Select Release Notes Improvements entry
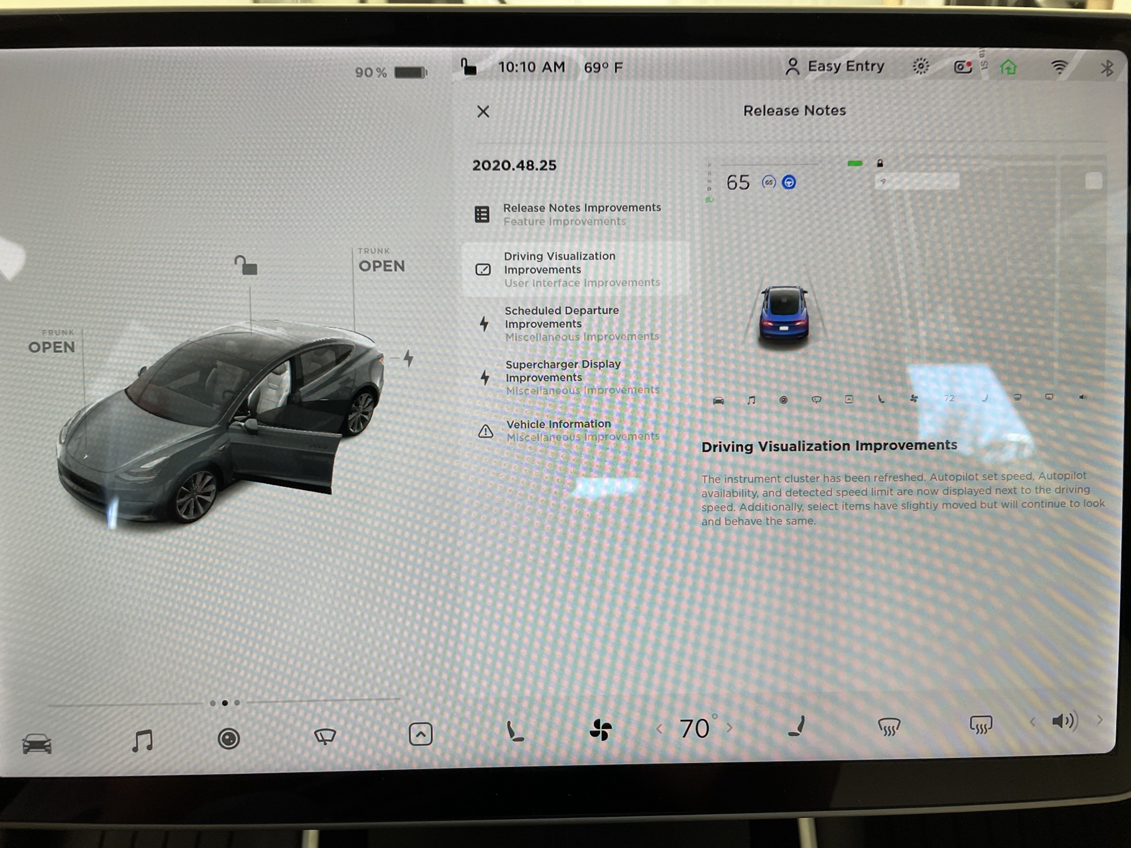The width and height of the screenshot is (1131, 848). (576, 214)
